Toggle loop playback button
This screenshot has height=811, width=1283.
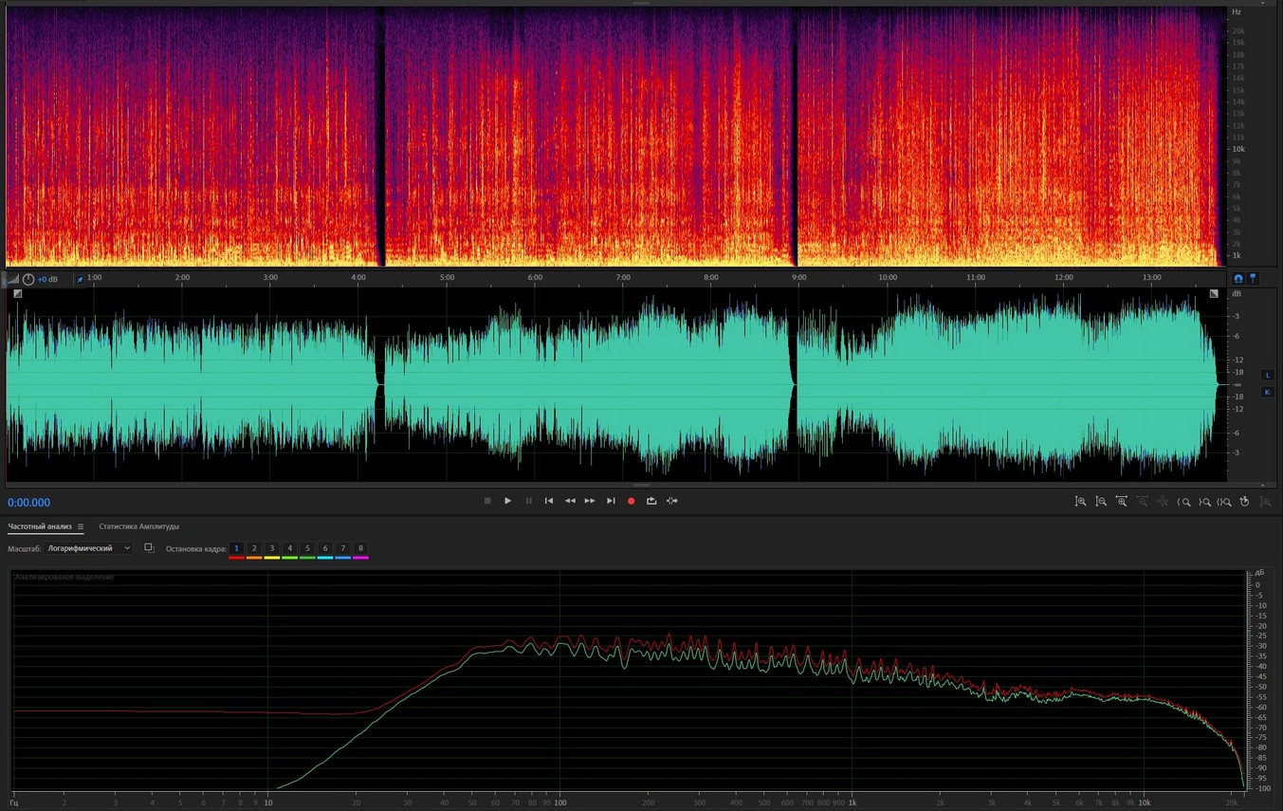[x=651, y=501]
